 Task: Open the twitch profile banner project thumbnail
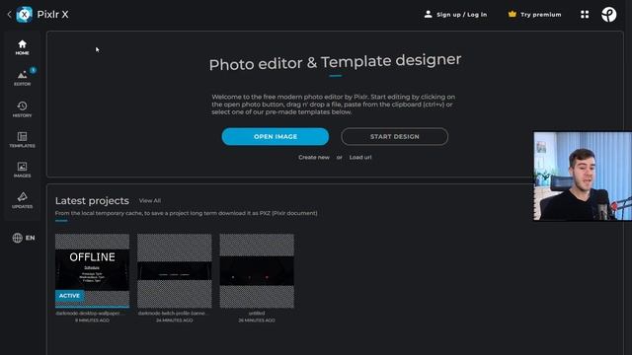tap(175, 270)
